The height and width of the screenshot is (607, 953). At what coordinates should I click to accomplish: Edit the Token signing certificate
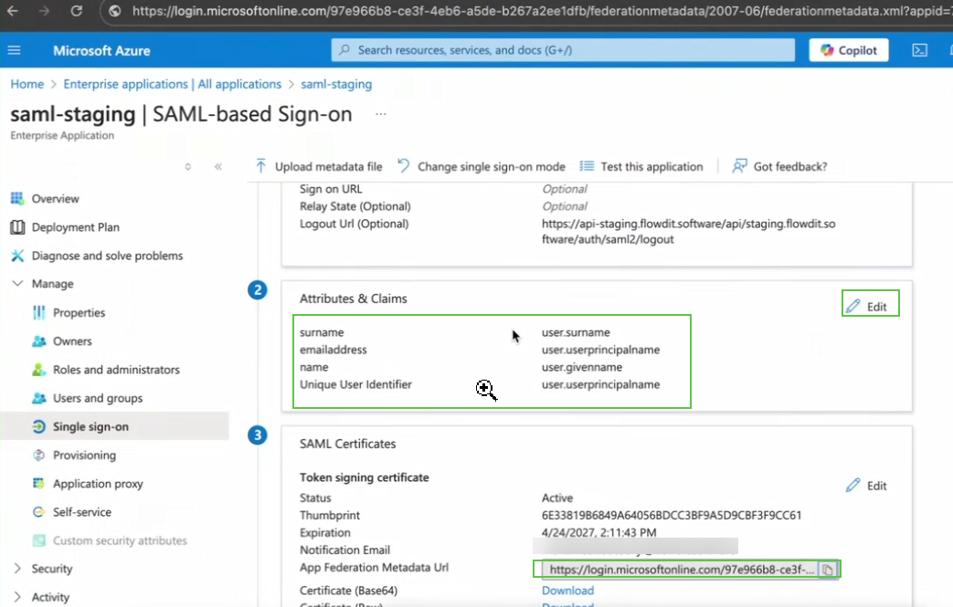[x=867, y=486]
